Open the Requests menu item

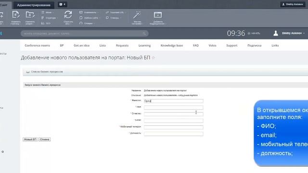122,45
